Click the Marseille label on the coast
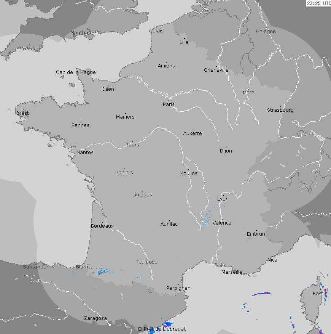Image resolution: width=331 pixels, height=334 pixels. [232, 272]
